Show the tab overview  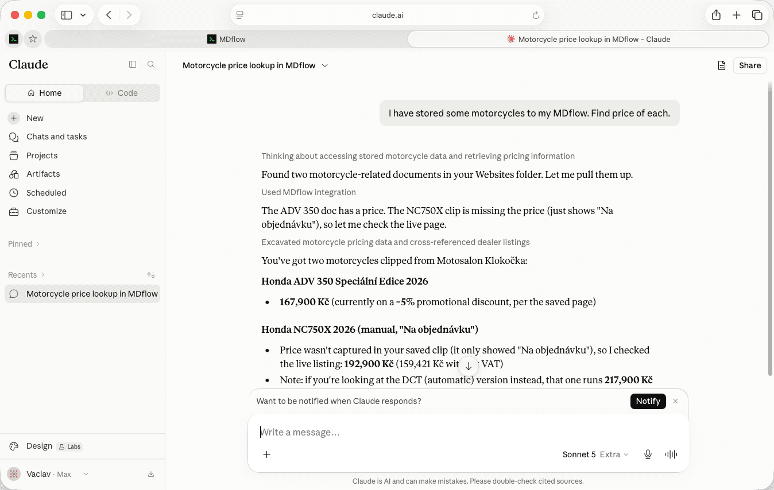(x=757, y=15)
